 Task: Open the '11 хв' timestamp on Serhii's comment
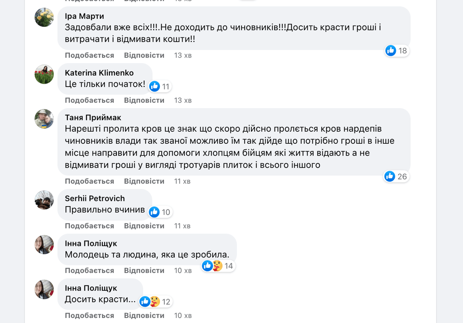[x=182, y=226]
